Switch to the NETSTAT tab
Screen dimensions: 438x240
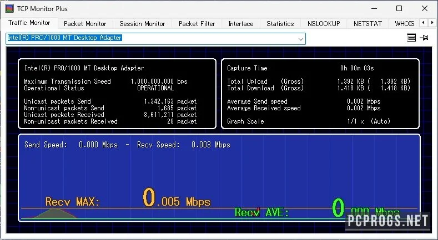(x=367, y=24)
